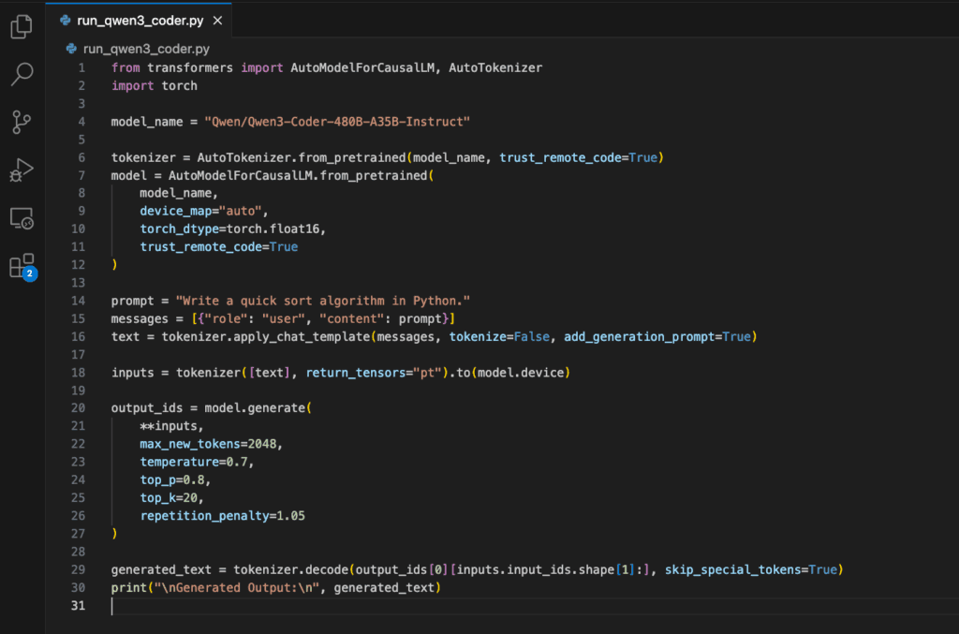Open the Run and Debug view

pos(22,170)
